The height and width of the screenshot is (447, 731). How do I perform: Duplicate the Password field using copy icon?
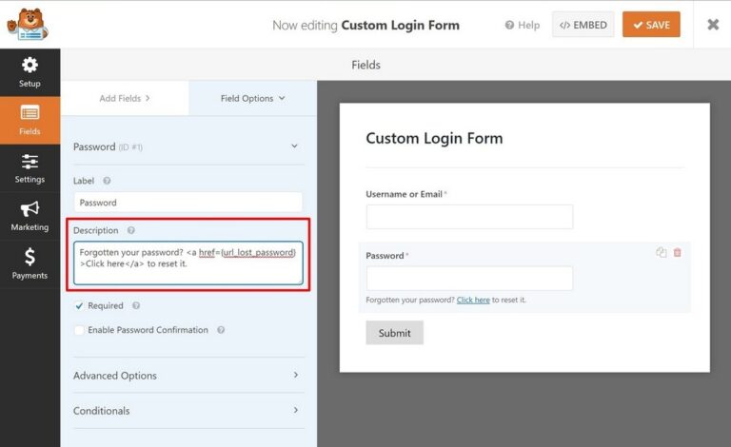662,252
